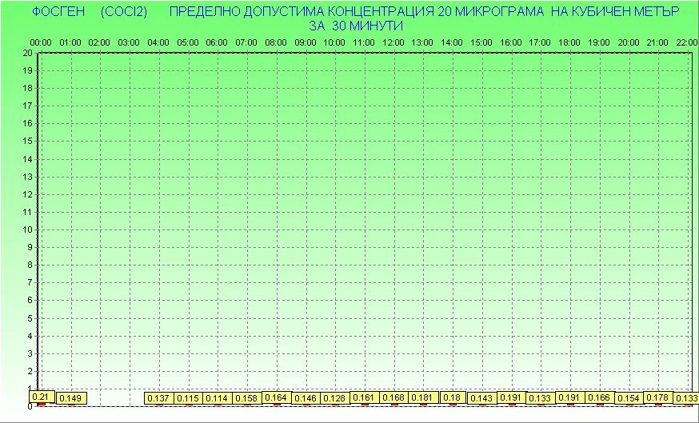Click the ФОСГЕН title text

[58, 11]
